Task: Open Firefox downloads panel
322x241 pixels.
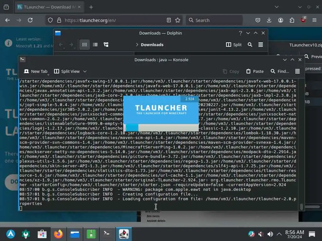Action: [x=269, y=20]
